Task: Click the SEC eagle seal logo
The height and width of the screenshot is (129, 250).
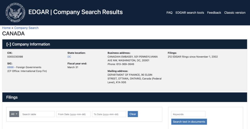Action: click(15, 12)
